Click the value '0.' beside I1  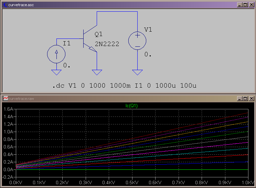[x=67, y=65]
